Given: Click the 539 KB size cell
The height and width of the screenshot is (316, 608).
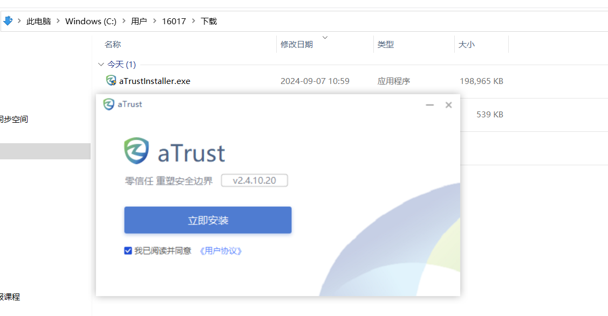Looking at the screenshot, I should coord(490,115).
